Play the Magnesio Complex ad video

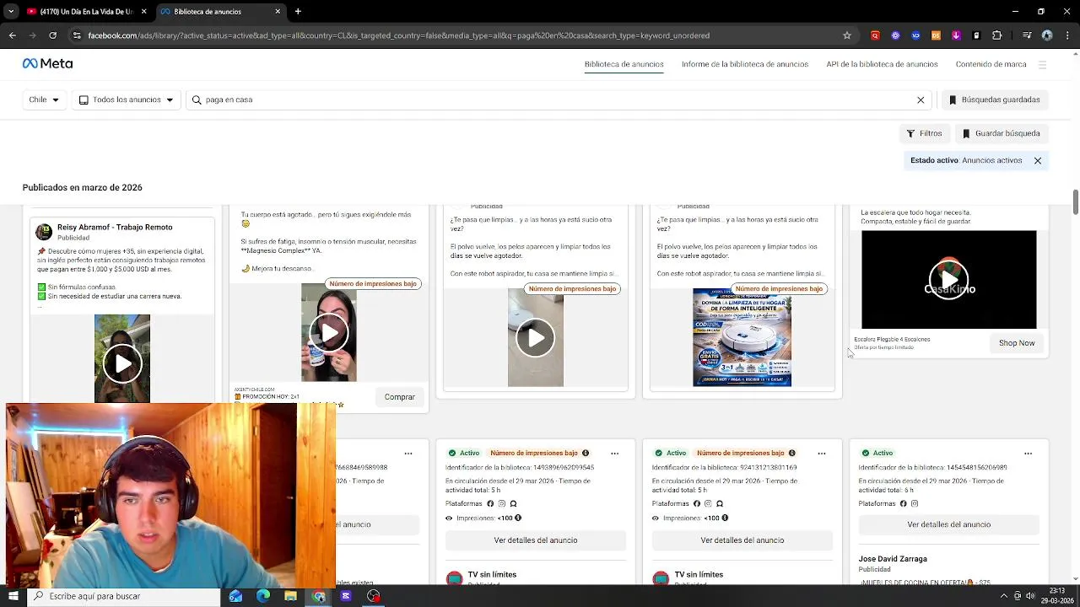click(x=329, y=332)
